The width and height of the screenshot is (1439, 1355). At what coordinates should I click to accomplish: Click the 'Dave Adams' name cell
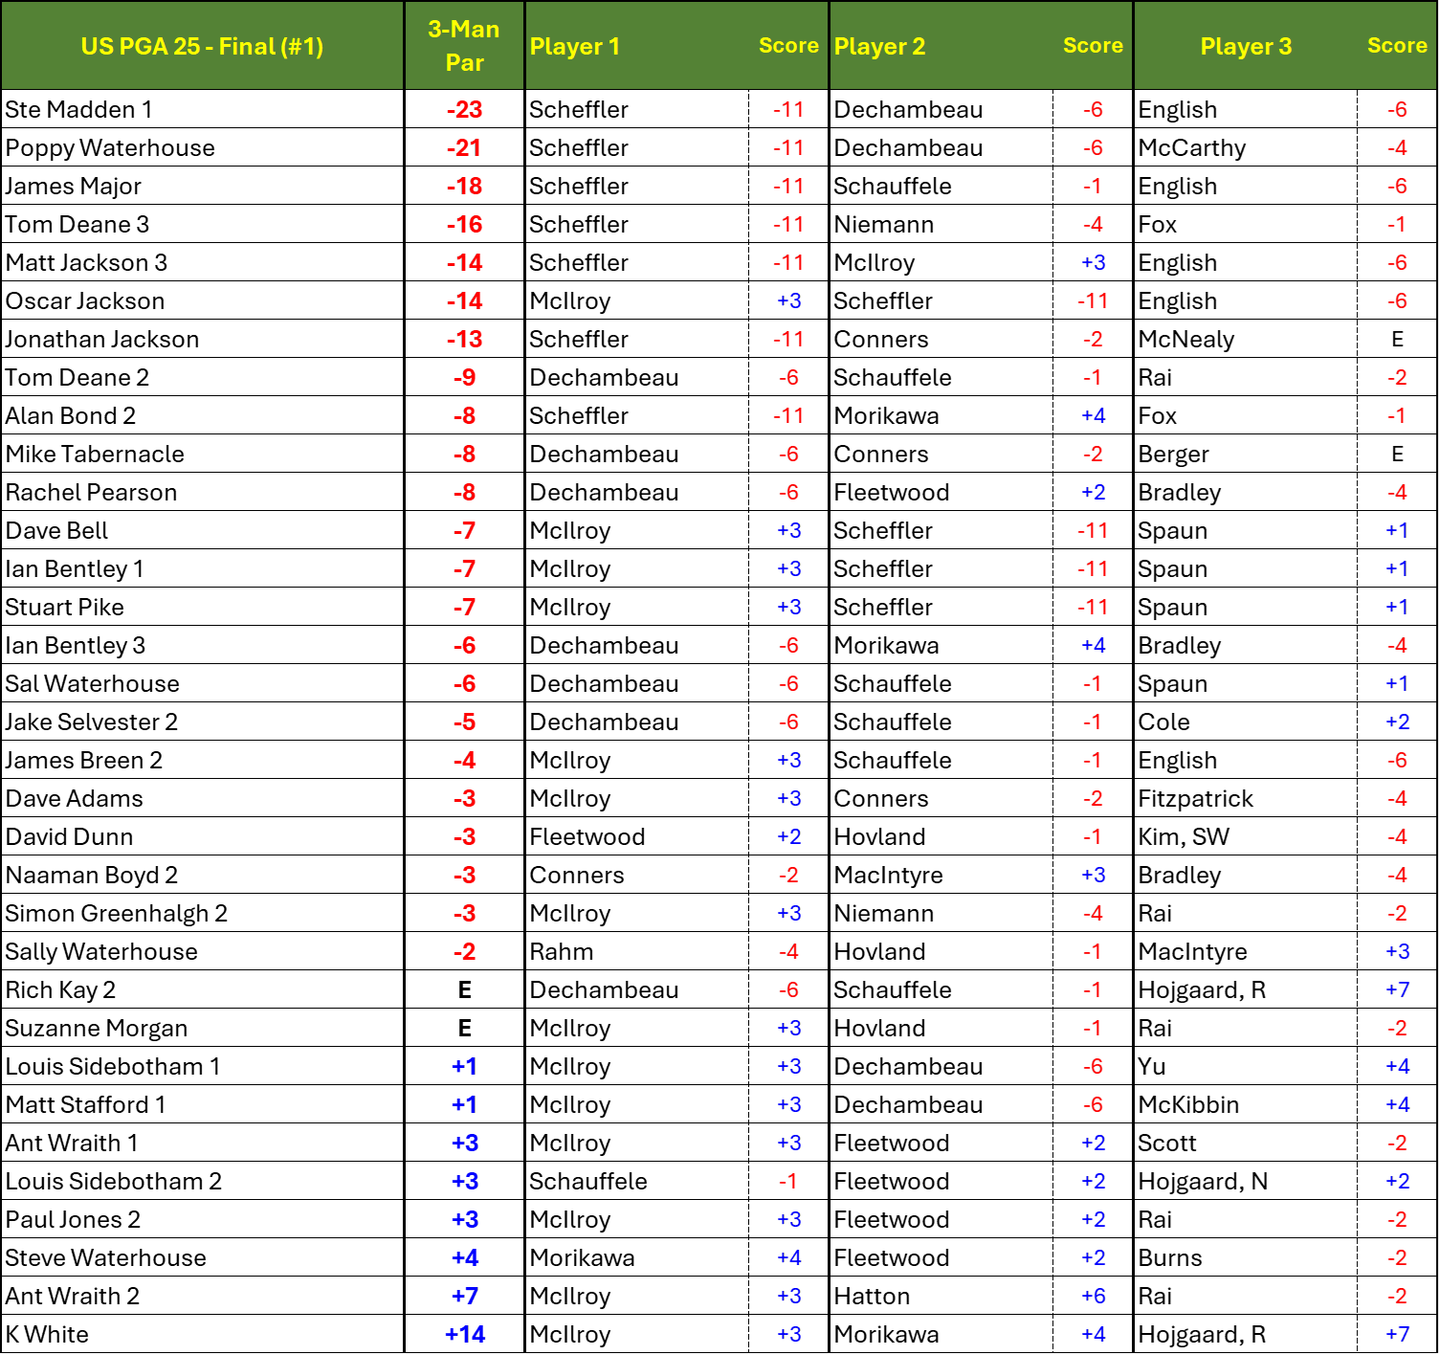[202, 798]
